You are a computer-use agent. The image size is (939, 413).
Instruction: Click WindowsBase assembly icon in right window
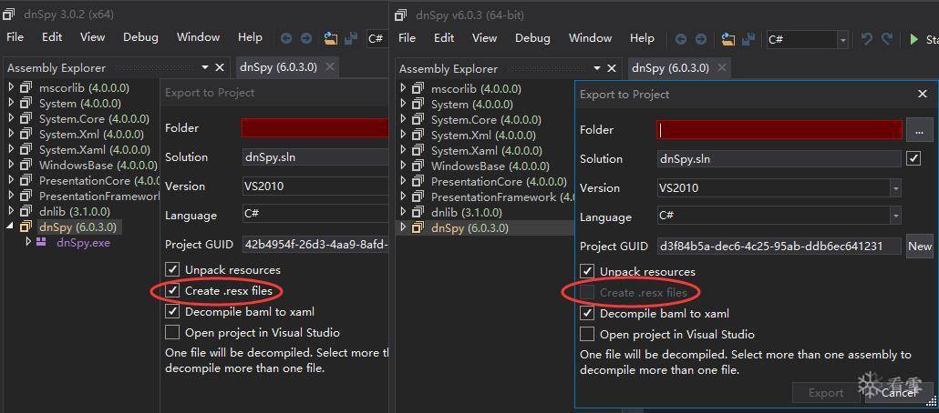point(418,166)
